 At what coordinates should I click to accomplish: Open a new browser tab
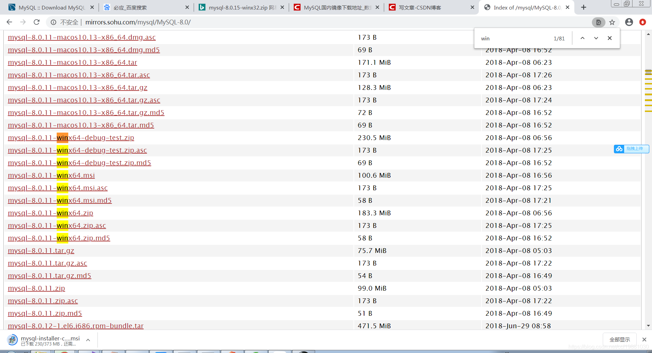point(583,7)
